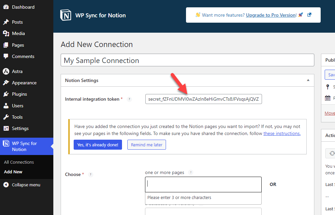Viewport: 335px width, 215px height.
Task: Click the Pages icon in sidebar
Action: point(6,45)
